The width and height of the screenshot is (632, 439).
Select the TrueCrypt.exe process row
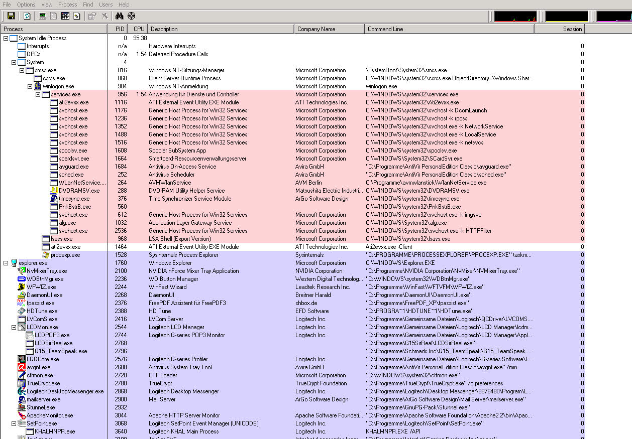[x=43, y=383]
